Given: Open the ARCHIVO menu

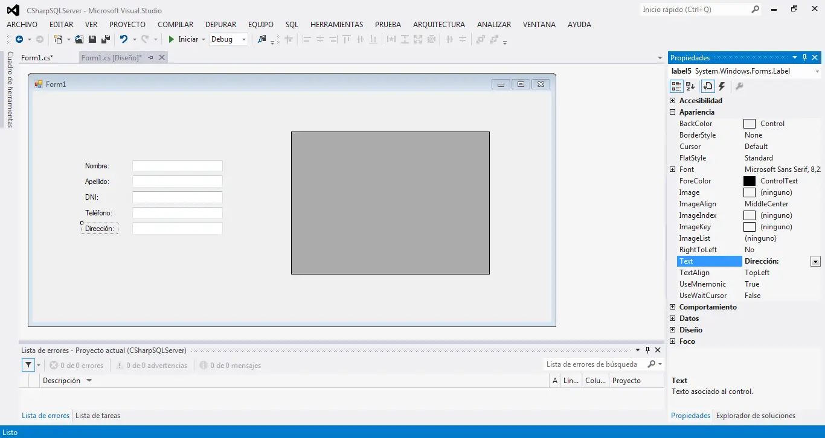Looking at the screenshot, I should click(22, 25).
